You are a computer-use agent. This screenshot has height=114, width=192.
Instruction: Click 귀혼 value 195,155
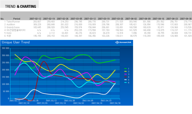click(x=37, y=36)
